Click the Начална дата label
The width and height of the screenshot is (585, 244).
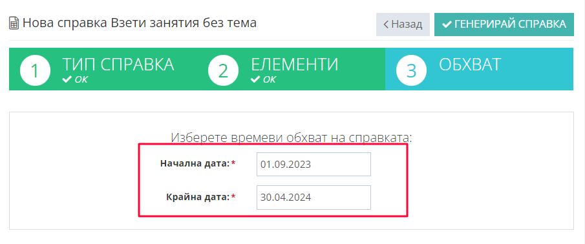click(195, 163)
